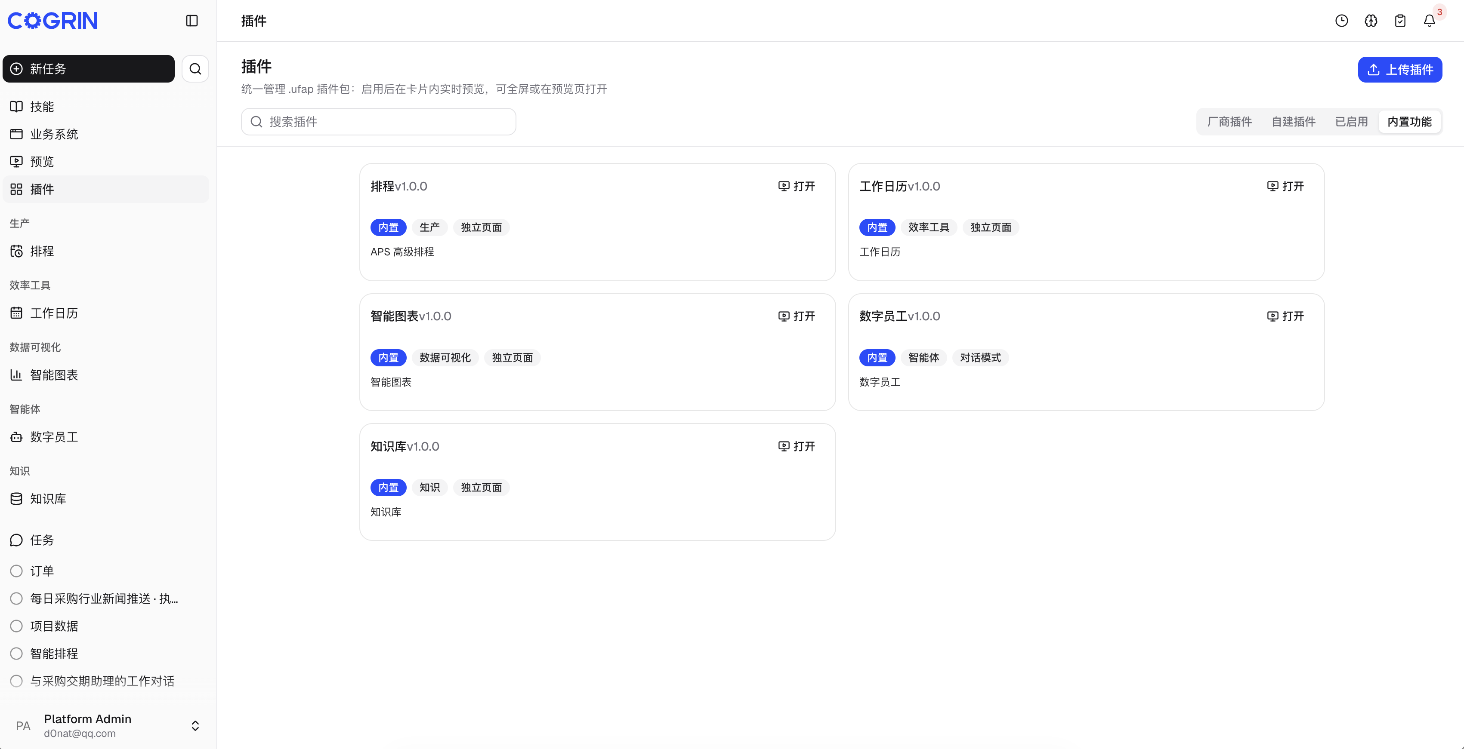1464x749 pixels.
Task: Open 数字员工 in the sidebar
Action: tap(106, 437)
